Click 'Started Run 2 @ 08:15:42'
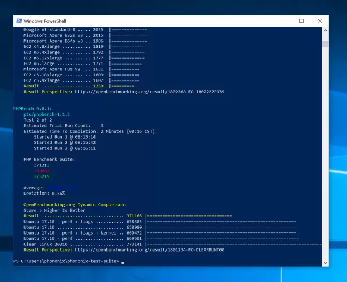Screen dimensions: 347x282 pyautogui.click(x=65, y=142)
